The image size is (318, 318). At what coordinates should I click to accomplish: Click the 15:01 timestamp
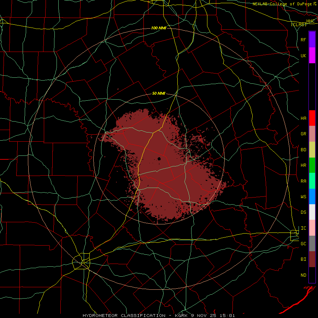click(227, 316)
